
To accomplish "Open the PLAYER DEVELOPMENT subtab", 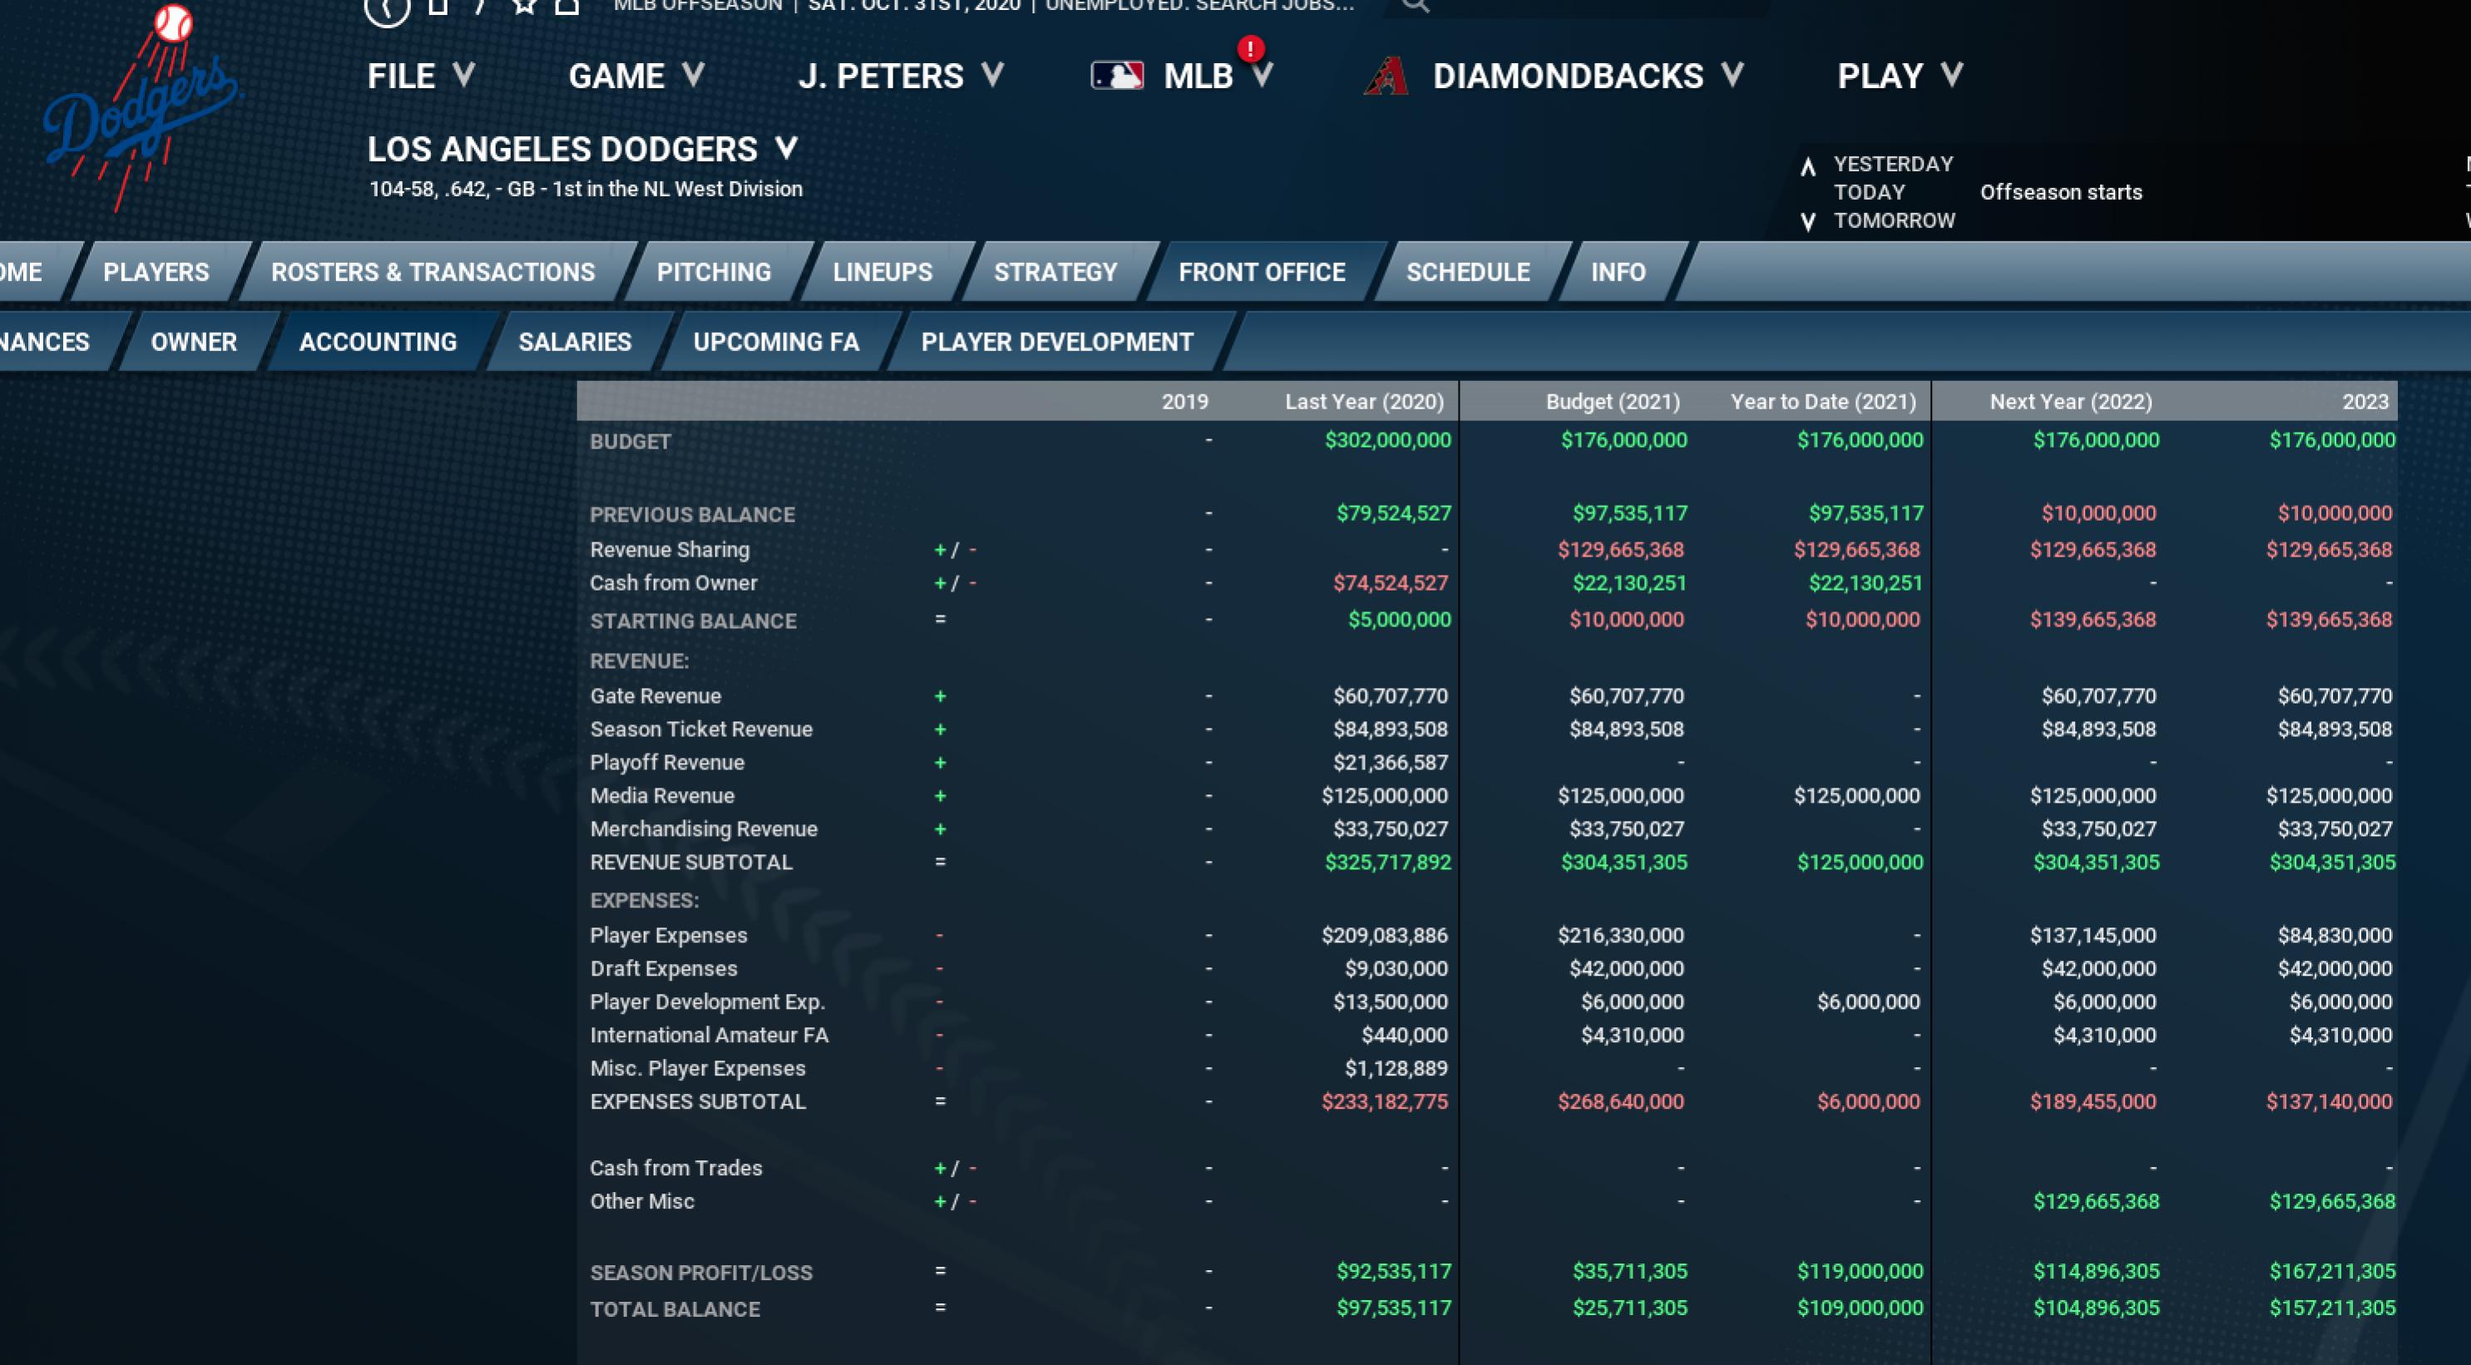I will [x=1056, y=343].
